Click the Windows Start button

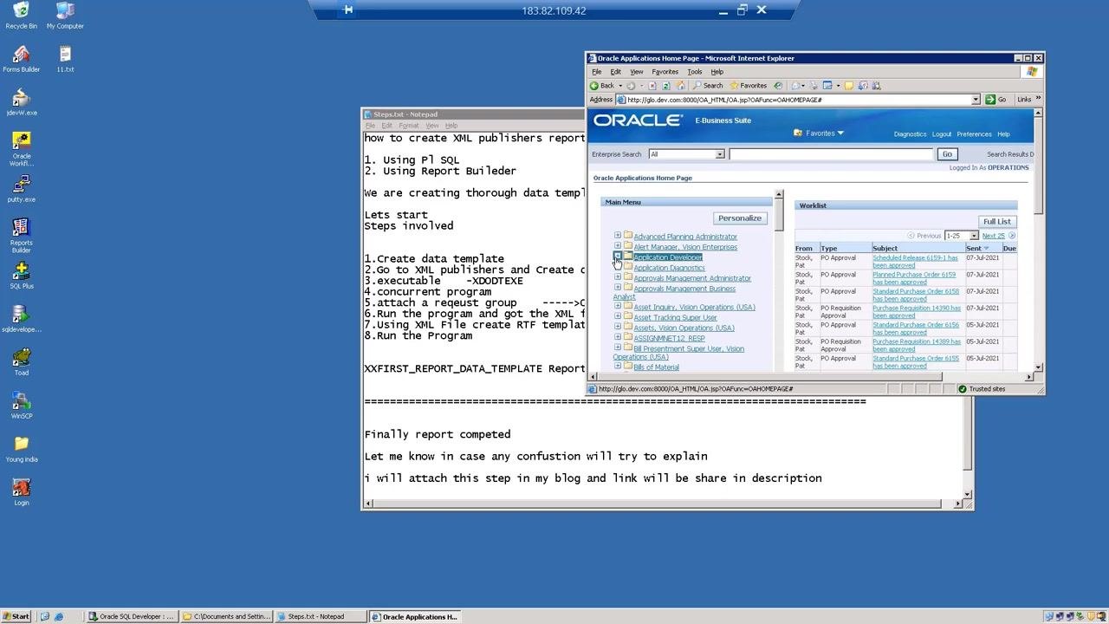tap(16, 617)
